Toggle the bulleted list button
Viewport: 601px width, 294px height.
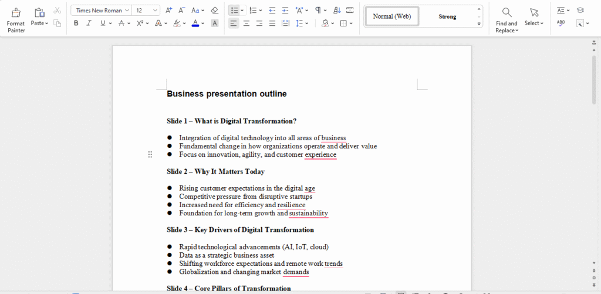pos(234,10)
